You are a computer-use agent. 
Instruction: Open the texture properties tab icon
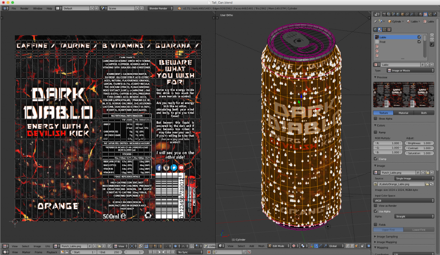pos(425,14)
